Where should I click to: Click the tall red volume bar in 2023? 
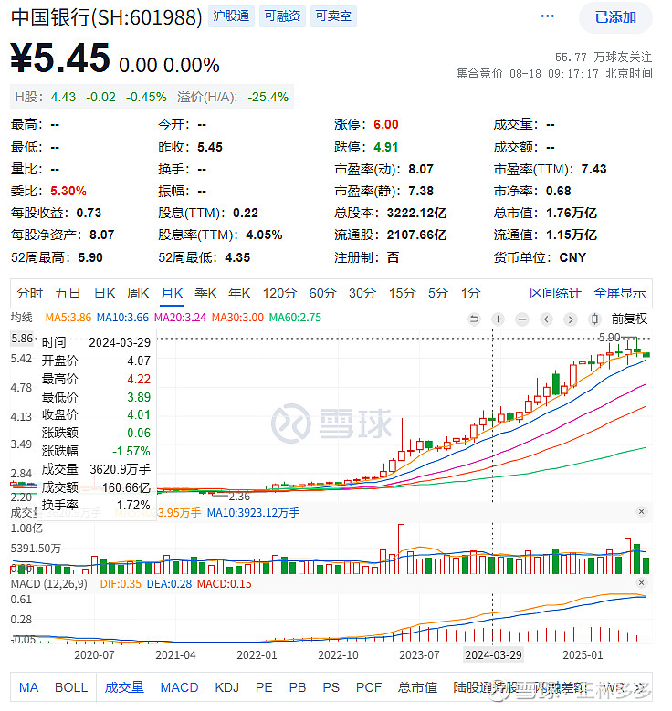point(401,549)
